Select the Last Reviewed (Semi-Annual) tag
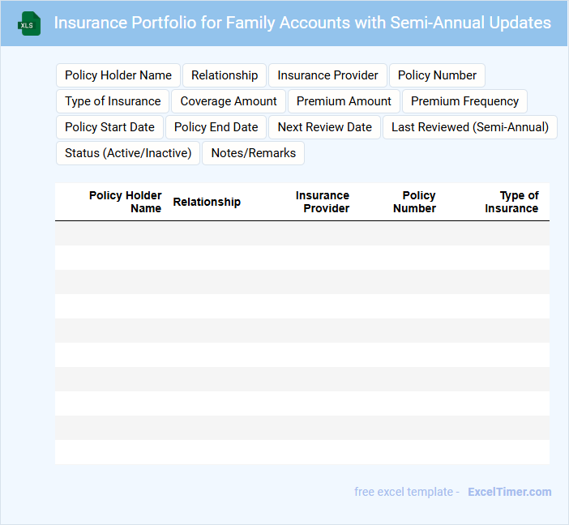The width and height of the screenshot is (569, 525). tap(470, 127)
